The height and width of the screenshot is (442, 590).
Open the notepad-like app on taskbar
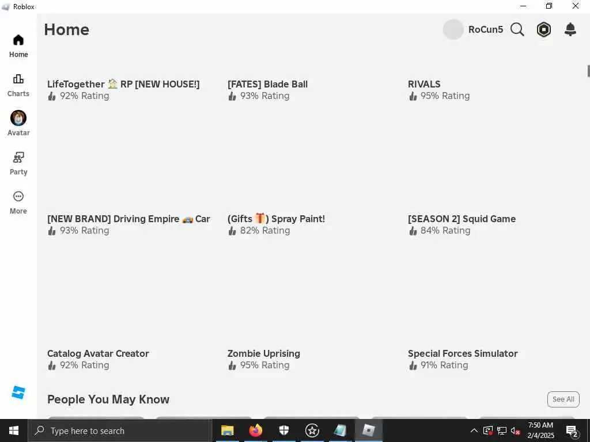tap(340, 430)
